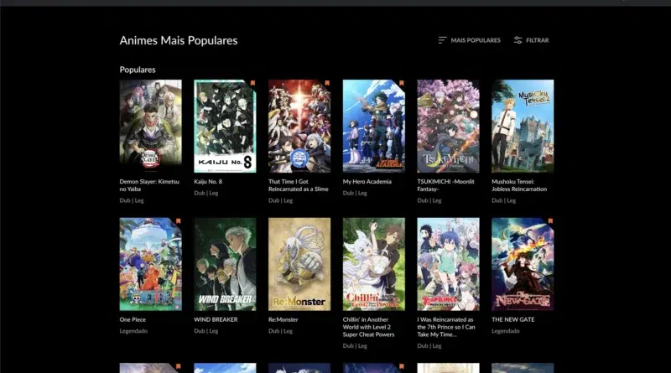Open the My Hero Academia poster
The image size is (671, 373).
pyautogui.click(x=374, y=127)
